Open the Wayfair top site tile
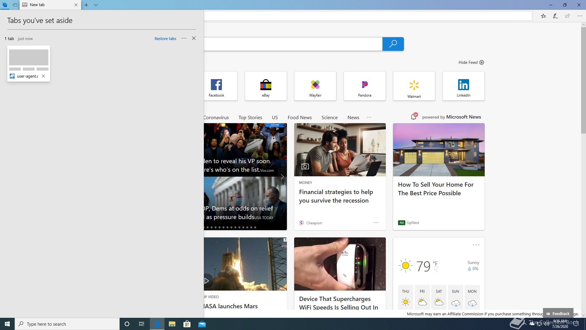Viewport: 586px width, 330px height. [315, 86]
